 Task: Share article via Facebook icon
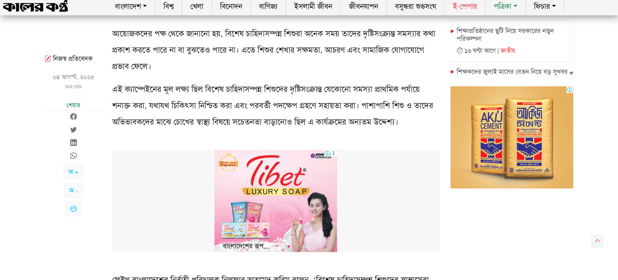click(x=74, y=116)
